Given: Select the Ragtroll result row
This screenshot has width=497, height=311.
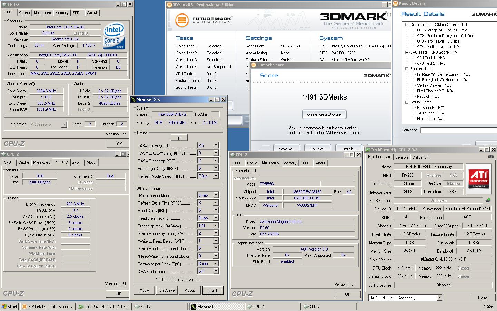Looking at the screenshot, I should (428, 96).
